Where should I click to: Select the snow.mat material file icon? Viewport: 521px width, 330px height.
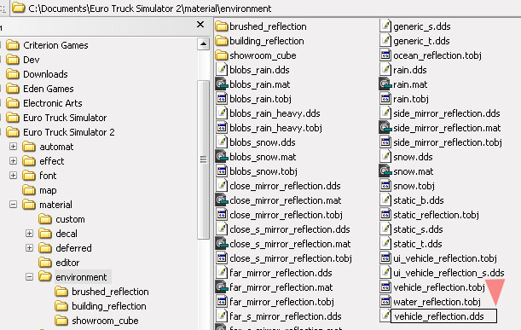(x=385, y=171)
